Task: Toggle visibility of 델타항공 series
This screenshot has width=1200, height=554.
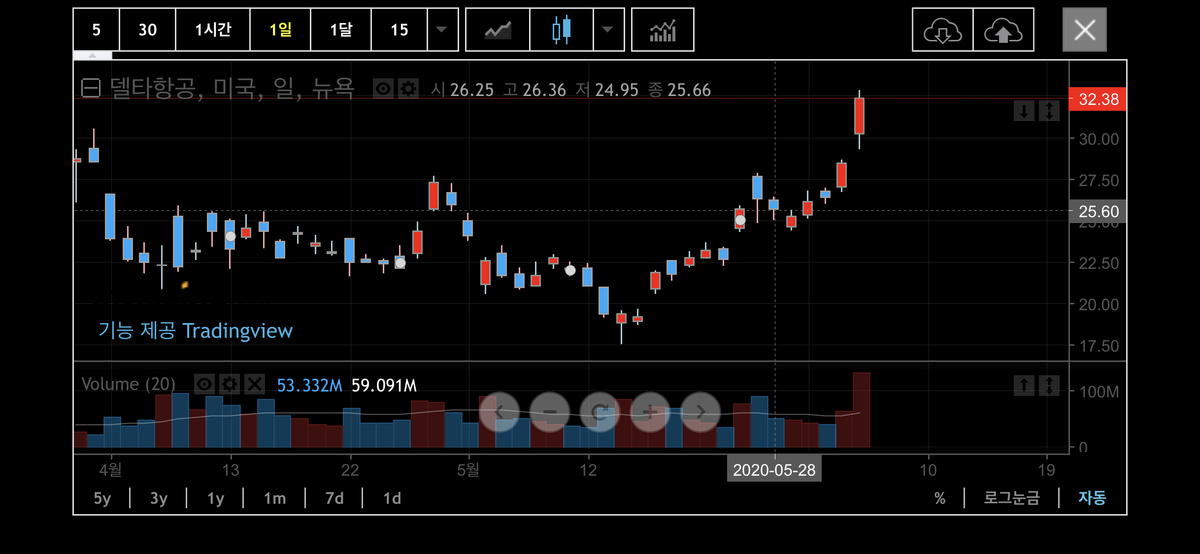Action: coord(383,89)
